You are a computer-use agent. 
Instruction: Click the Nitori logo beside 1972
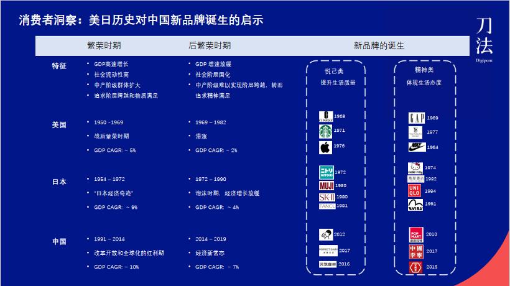coord(327,172)
